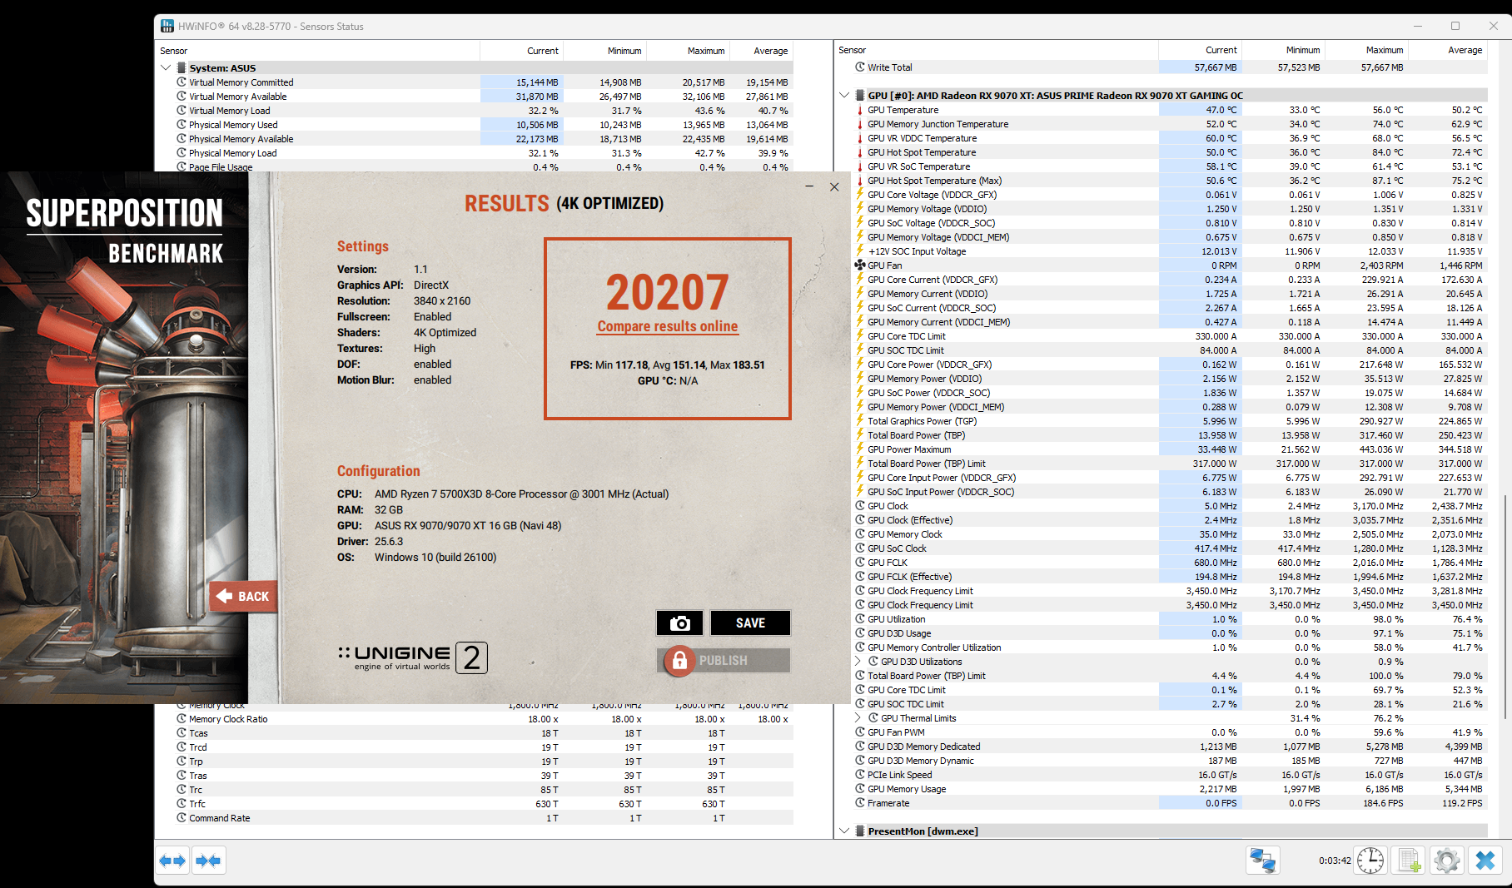1512x888 pixels.
Task: Click the lightning icon beside GPU Core Voltage (VDDCR_GFX)
Action: pos(860,195)
